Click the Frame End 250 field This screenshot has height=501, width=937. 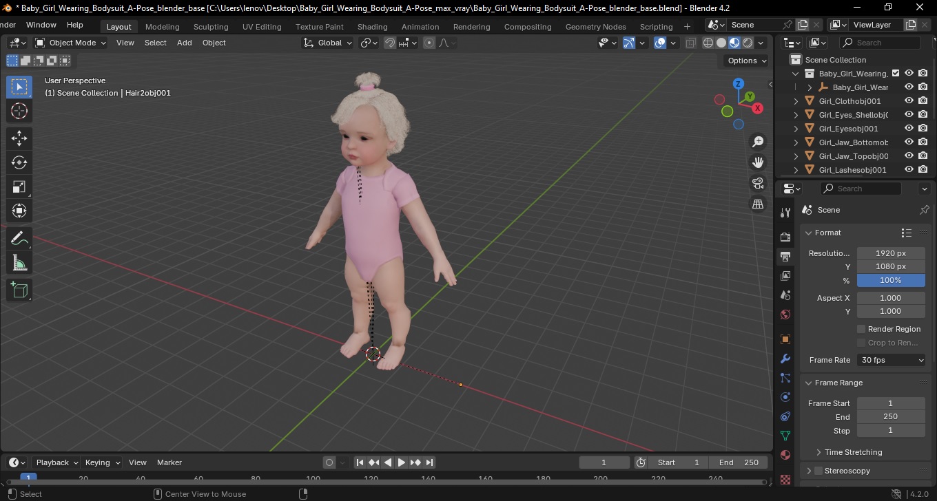[891, 416]
